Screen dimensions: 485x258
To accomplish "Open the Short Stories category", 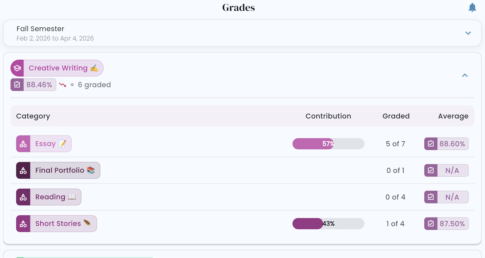I will coord(56,223).
